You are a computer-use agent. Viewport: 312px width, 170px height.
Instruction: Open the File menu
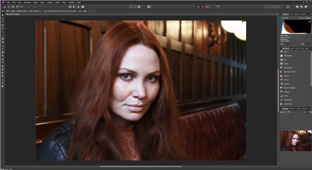point(8,2)
